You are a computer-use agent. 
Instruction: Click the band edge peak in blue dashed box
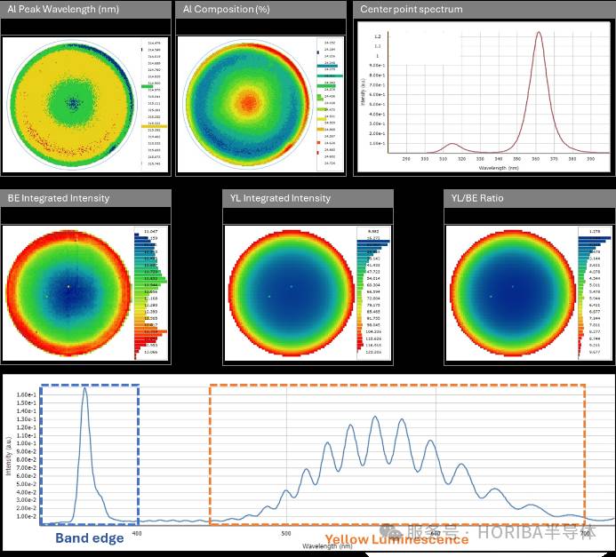(x=84, y=391)
